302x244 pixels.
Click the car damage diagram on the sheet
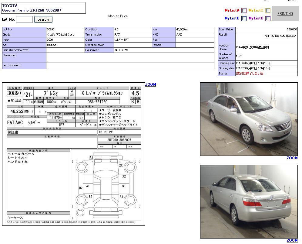106,185
